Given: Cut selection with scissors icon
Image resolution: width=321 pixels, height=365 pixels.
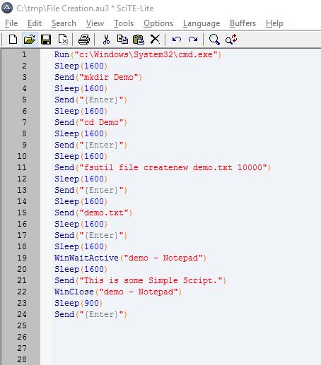Looking at the screenshot, I should [x=106, y=40].
